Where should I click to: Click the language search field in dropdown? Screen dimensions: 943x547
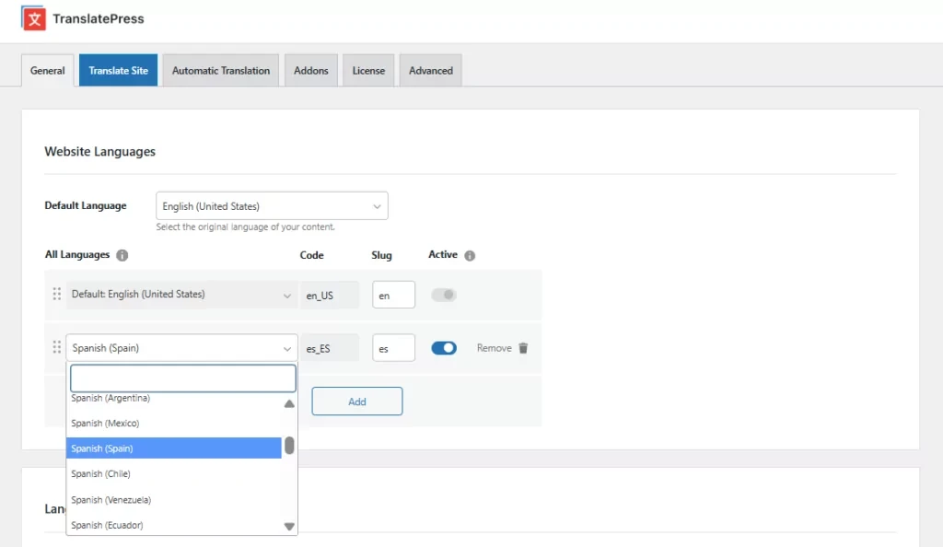tap(182, 378)
